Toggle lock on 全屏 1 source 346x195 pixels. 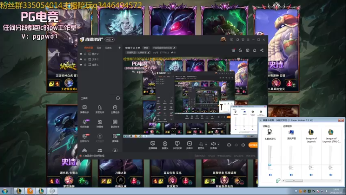(85, 65)
